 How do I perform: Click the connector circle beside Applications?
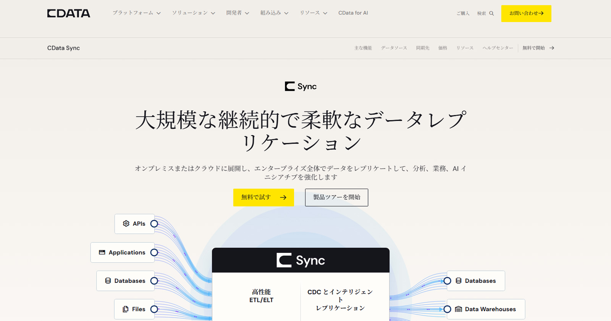pyautogui.click(x=154, y=252)
